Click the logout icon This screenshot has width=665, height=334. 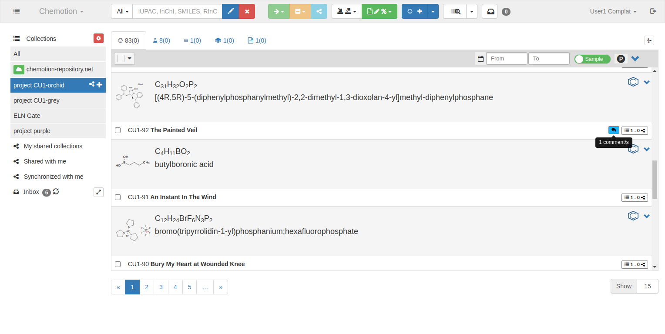click(653, 11)
